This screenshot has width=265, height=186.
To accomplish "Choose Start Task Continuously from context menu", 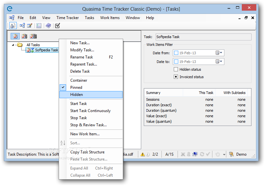I will click(x=91, y=111).
